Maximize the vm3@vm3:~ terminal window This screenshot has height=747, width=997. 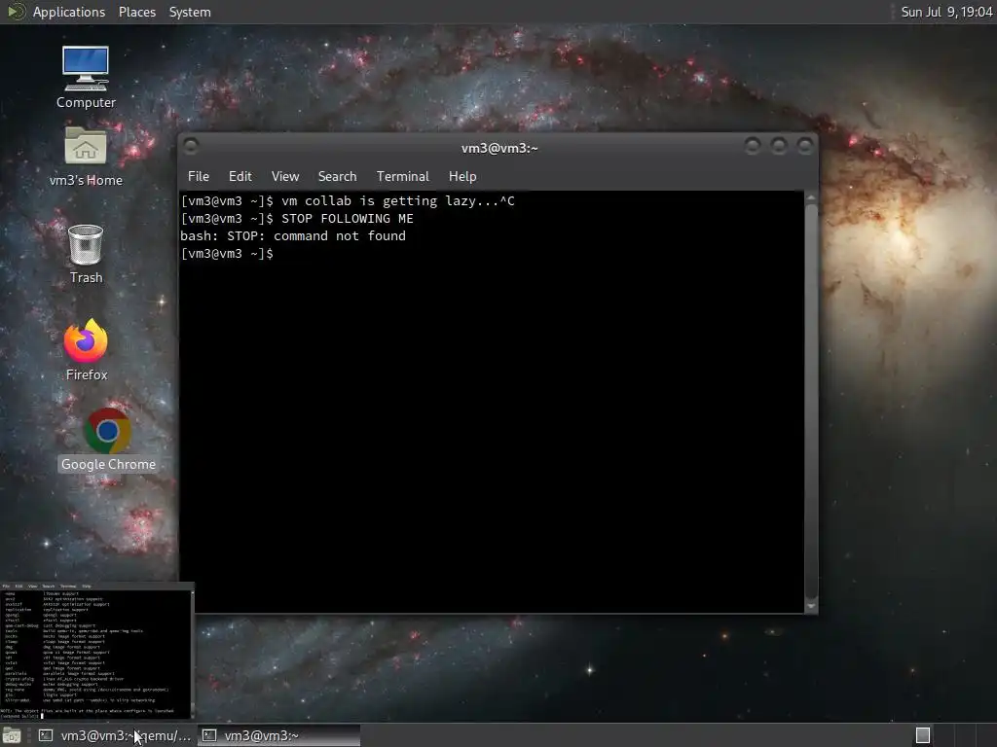778,146
